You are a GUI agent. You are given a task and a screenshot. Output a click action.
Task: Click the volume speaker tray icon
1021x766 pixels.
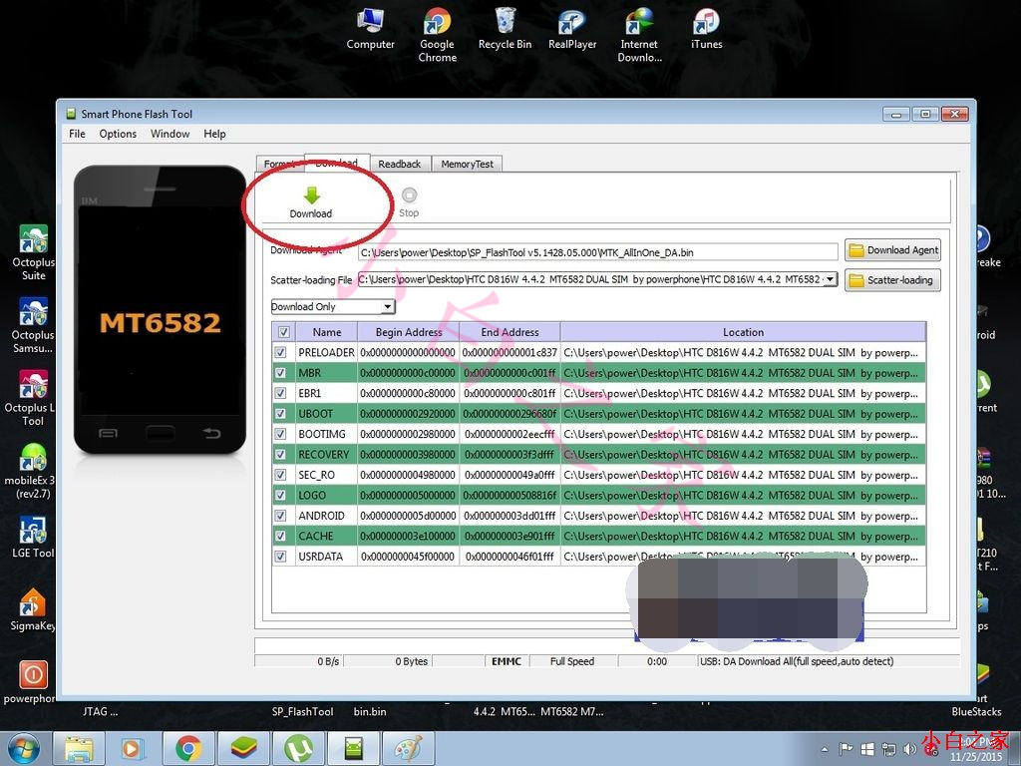click(x=910, y=749)
